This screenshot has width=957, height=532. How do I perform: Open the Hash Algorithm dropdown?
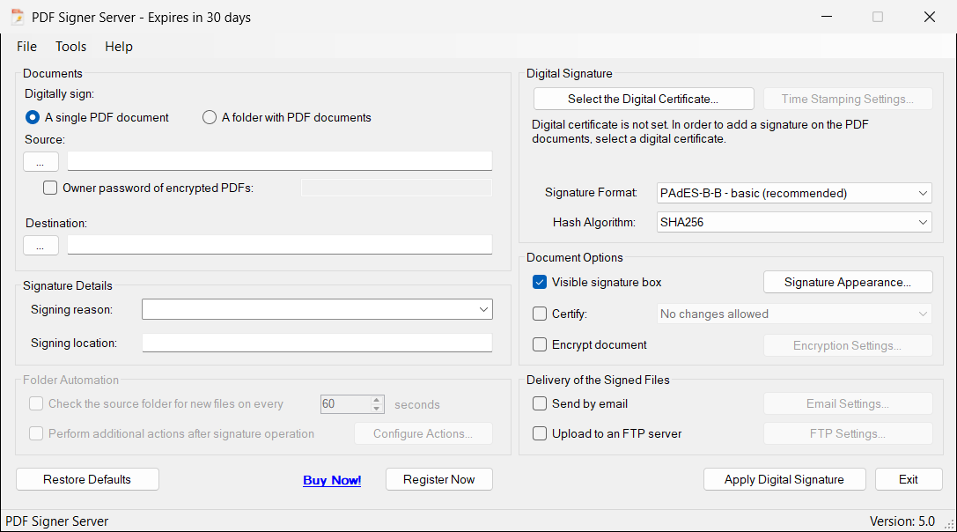(794, 222)
